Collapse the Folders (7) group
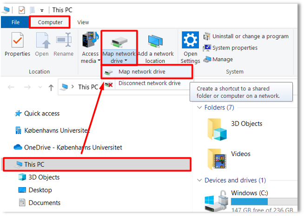Image resolution: width=304 pixels, height=216 pixels. [199, 108]
